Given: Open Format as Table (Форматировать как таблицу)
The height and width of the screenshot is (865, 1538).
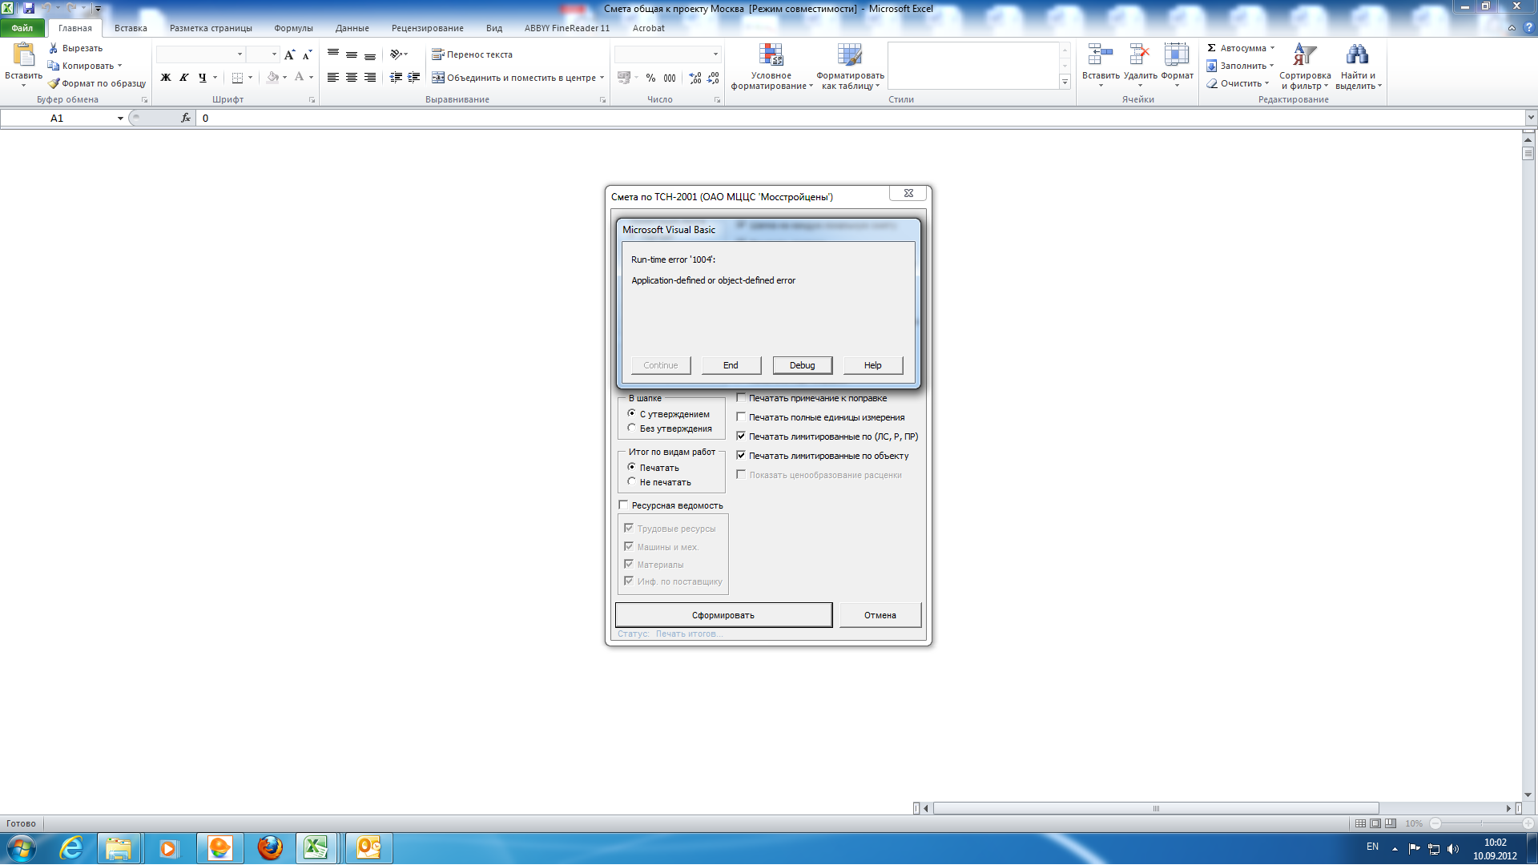Looking at the screenshot, I should [850, 66].
